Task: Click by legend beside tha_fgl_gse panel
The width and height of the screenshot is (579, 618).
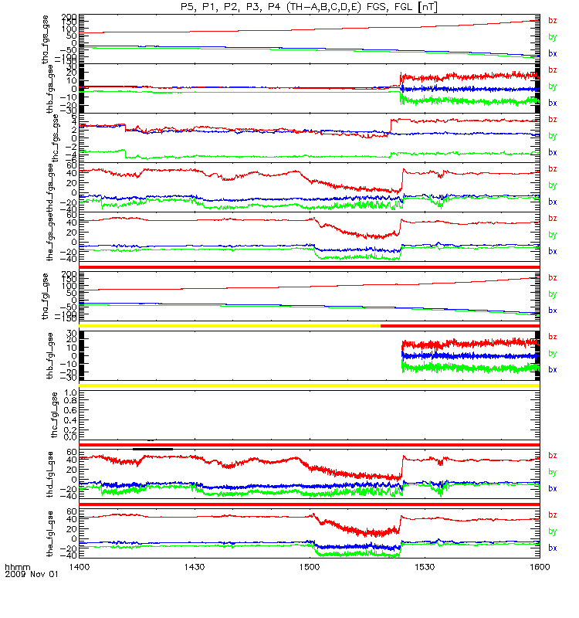Action: click(553, 294)
